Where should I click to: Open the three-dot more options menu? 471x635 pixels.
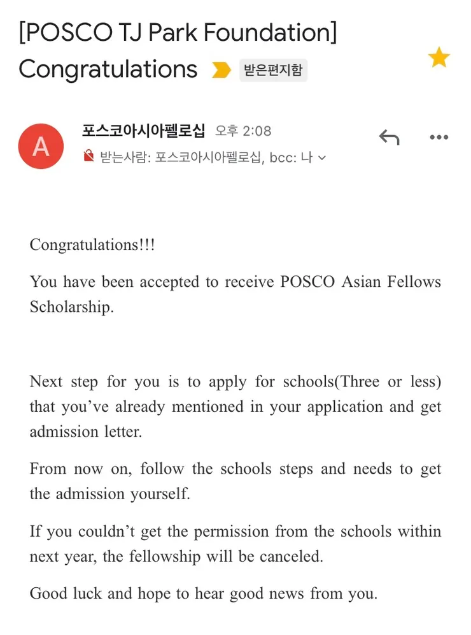coord(439,137)
